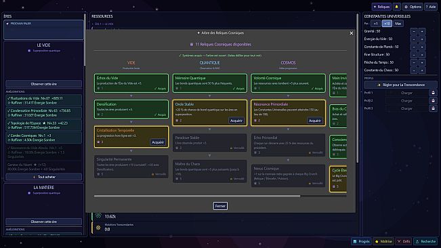Load Profil 2 with Charger

(x=406, y=101)
